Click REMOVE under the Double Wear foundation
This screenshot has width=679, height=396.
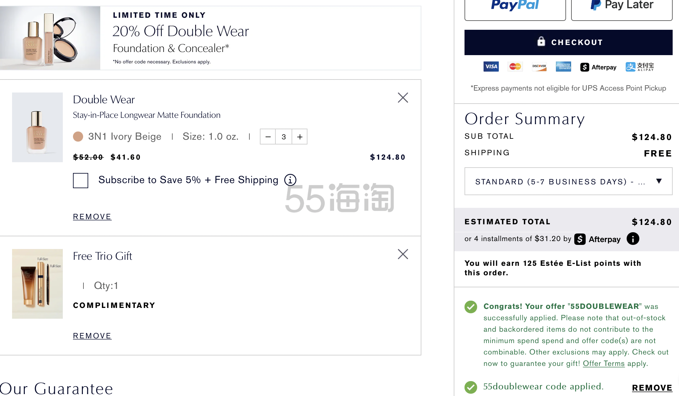point(92,217)
